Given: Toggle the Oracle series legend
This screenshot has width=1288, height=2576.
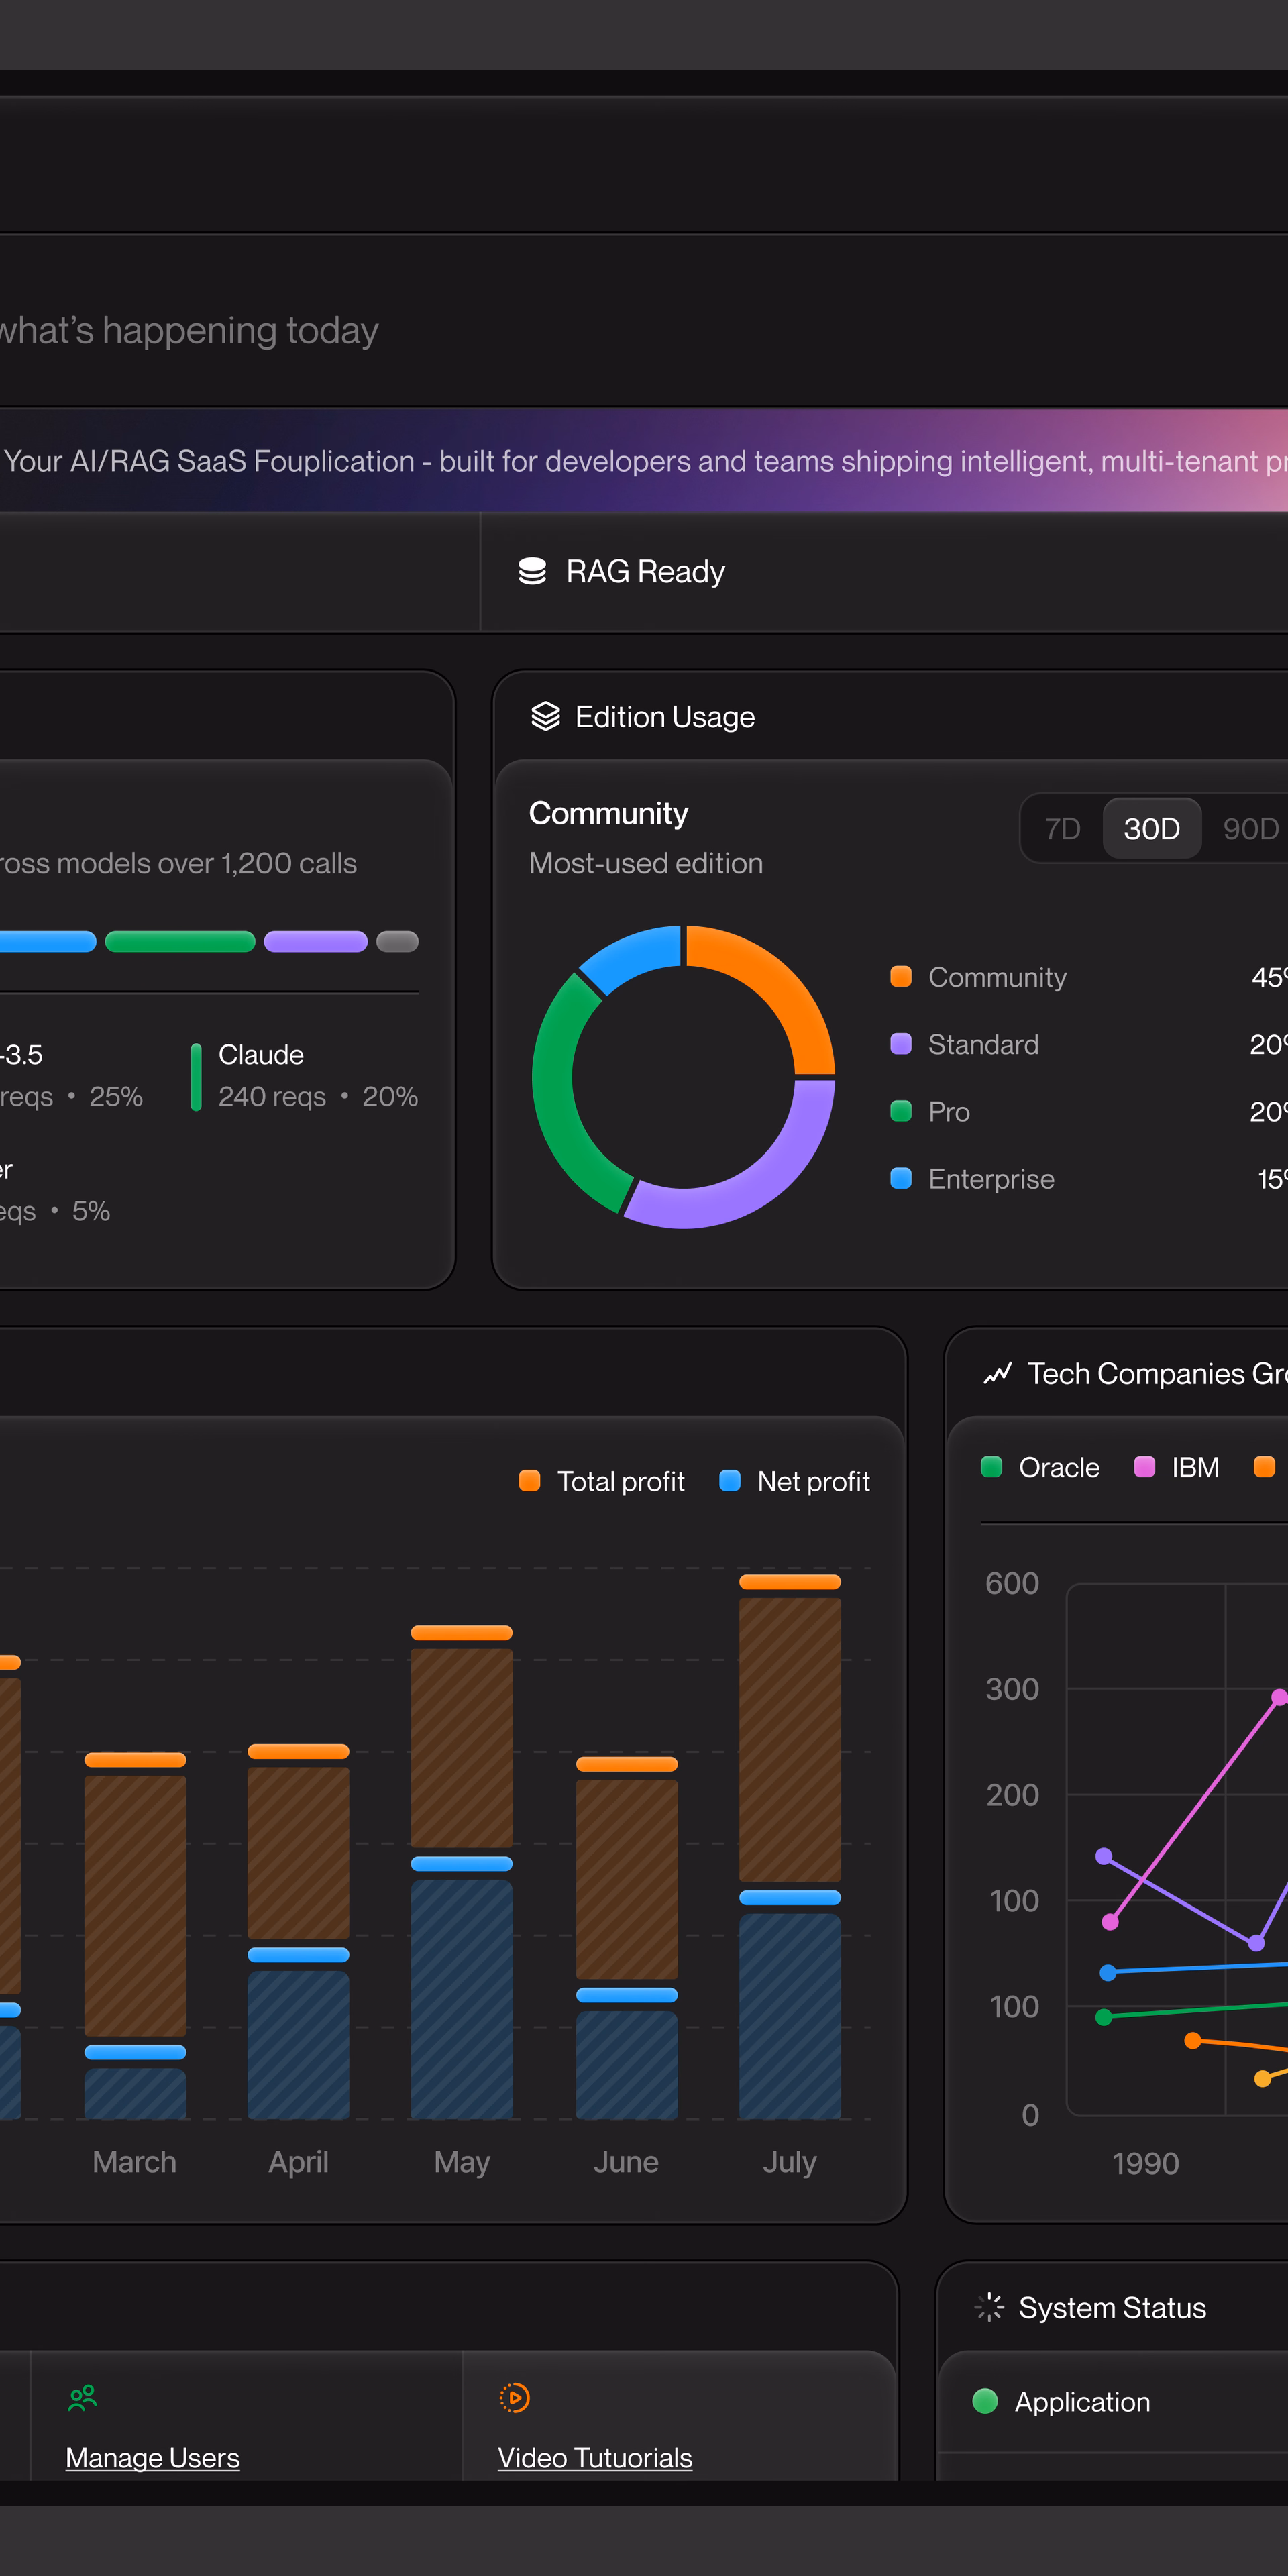Looking at the screenshot, I should [1040, 1467].
